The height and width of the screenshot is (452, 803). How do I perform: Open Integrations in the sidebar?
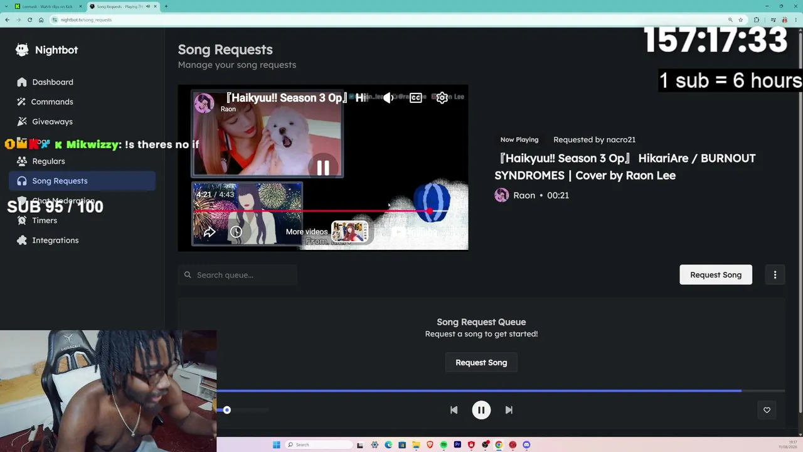(x=82, y=240)
